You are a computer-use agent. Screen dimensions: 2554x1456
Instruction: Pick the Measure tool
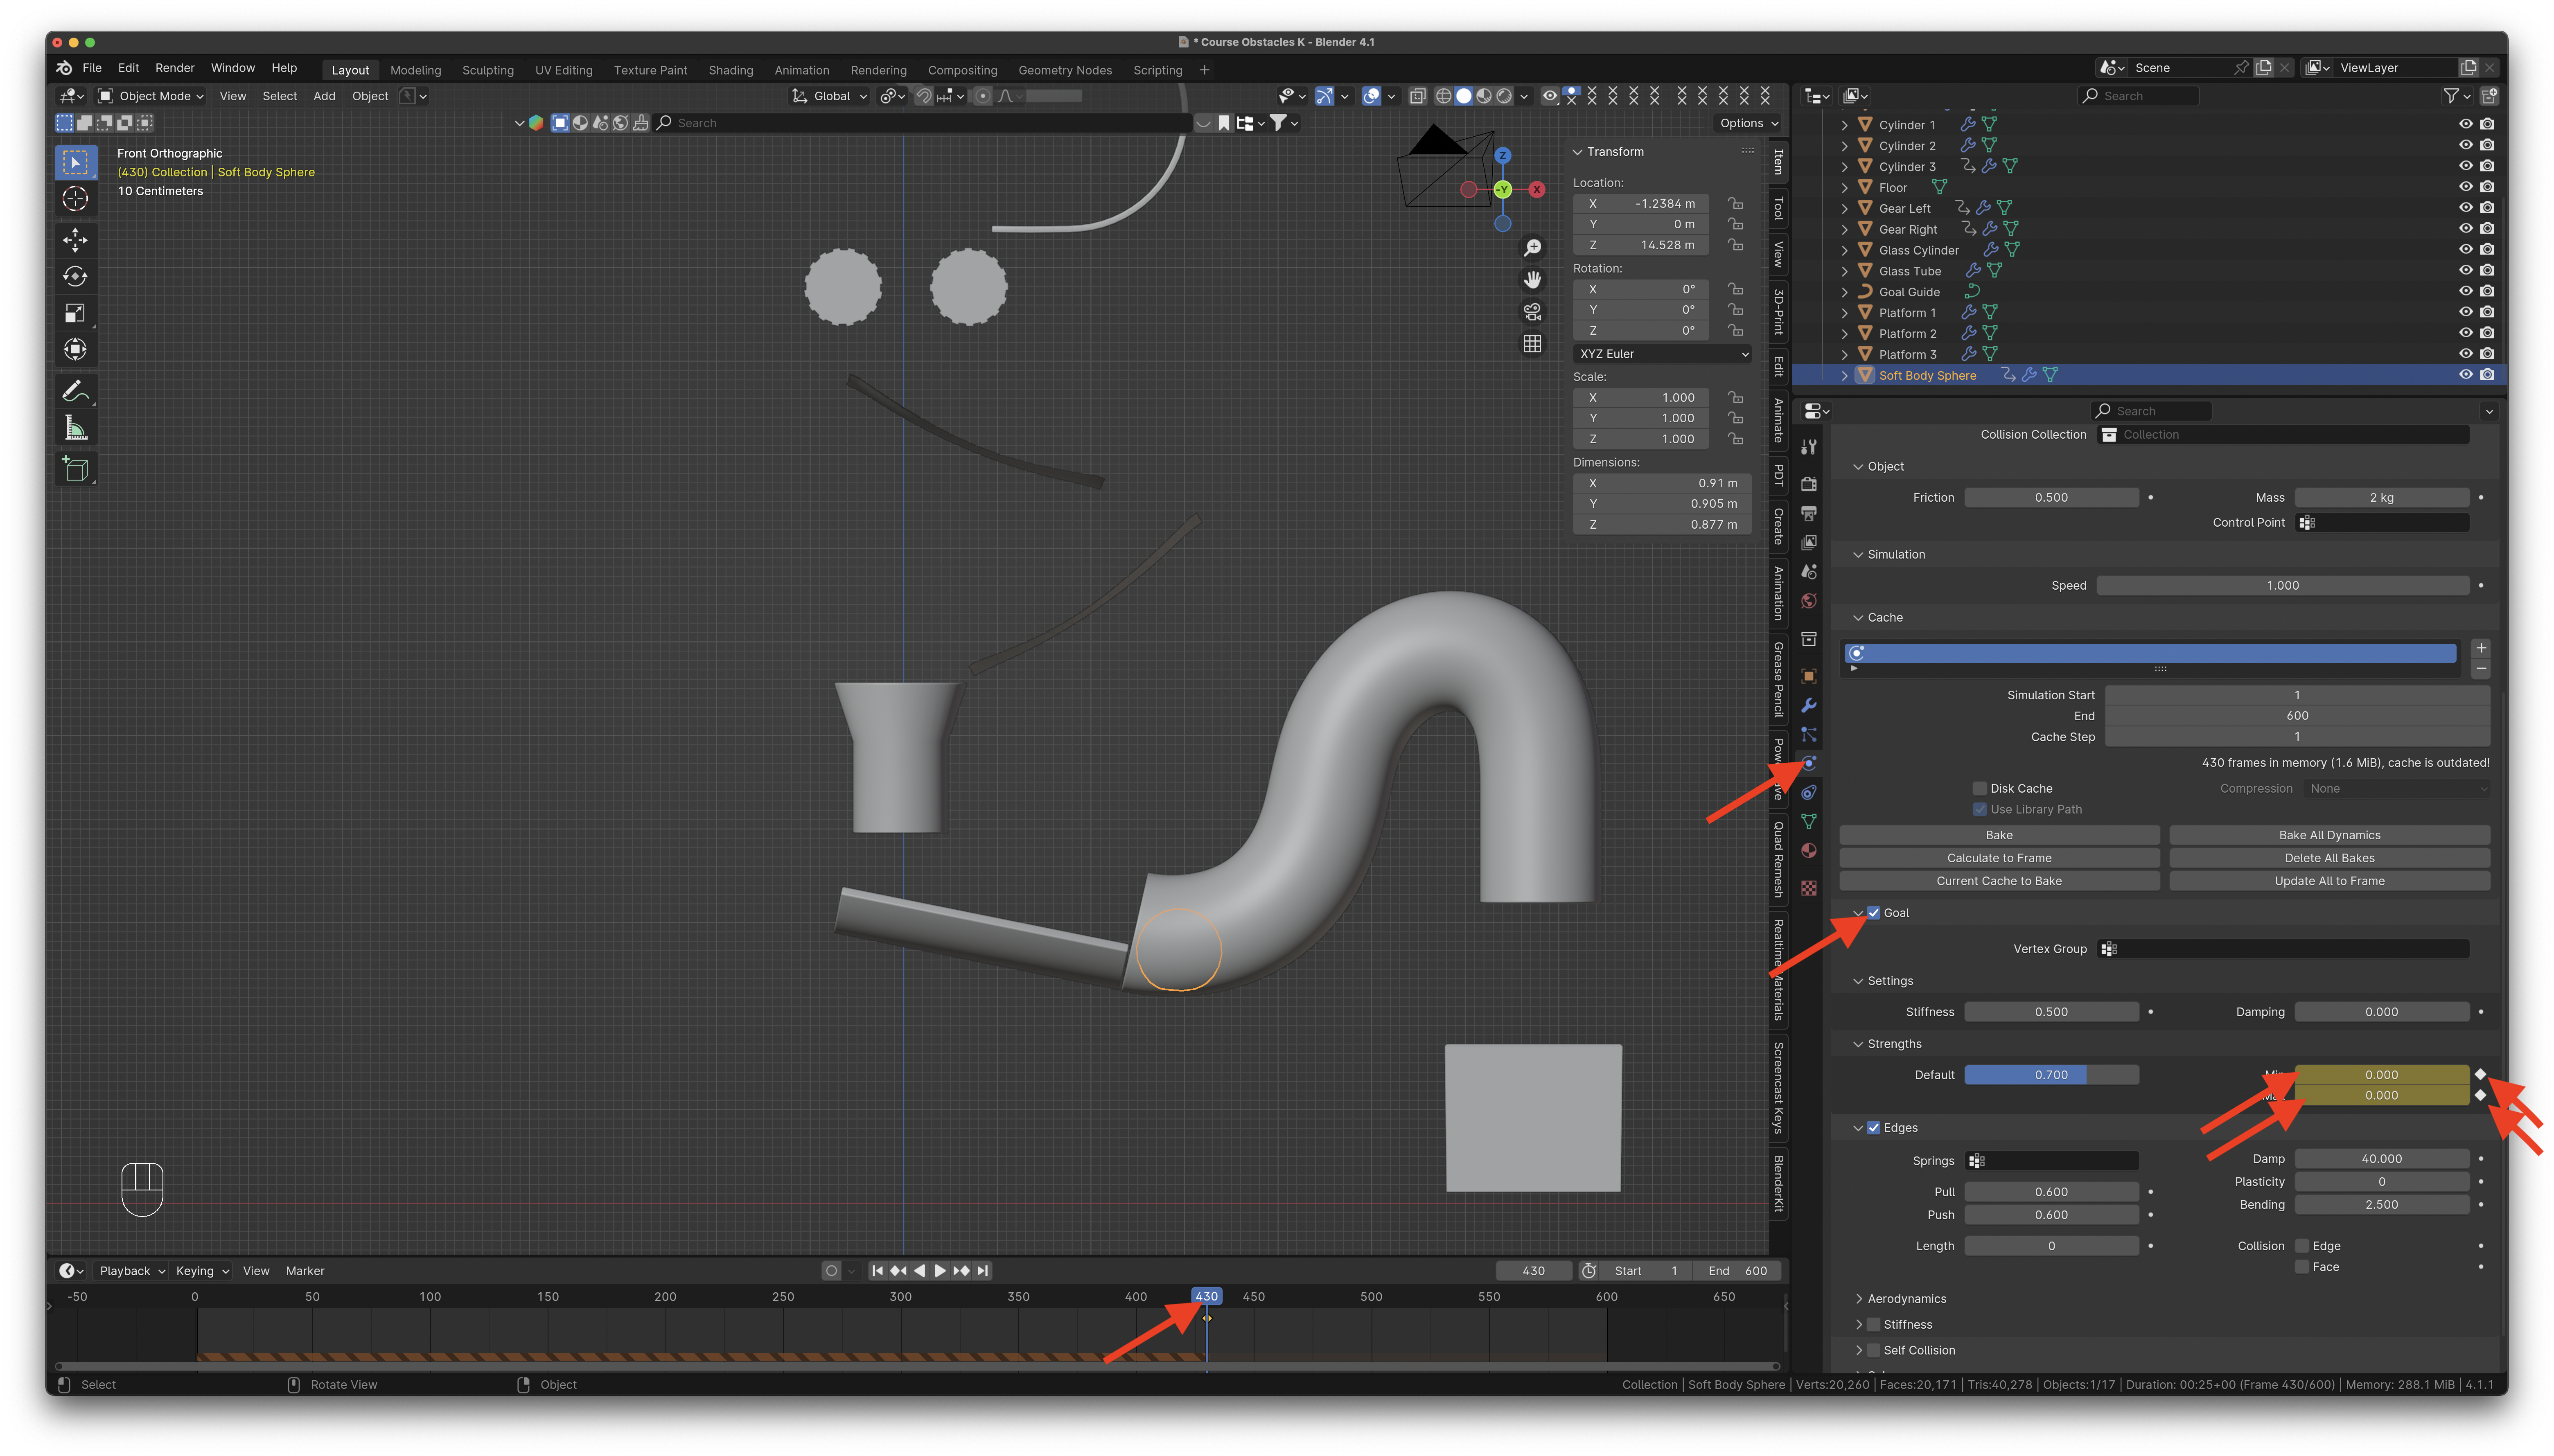[75, 428]
